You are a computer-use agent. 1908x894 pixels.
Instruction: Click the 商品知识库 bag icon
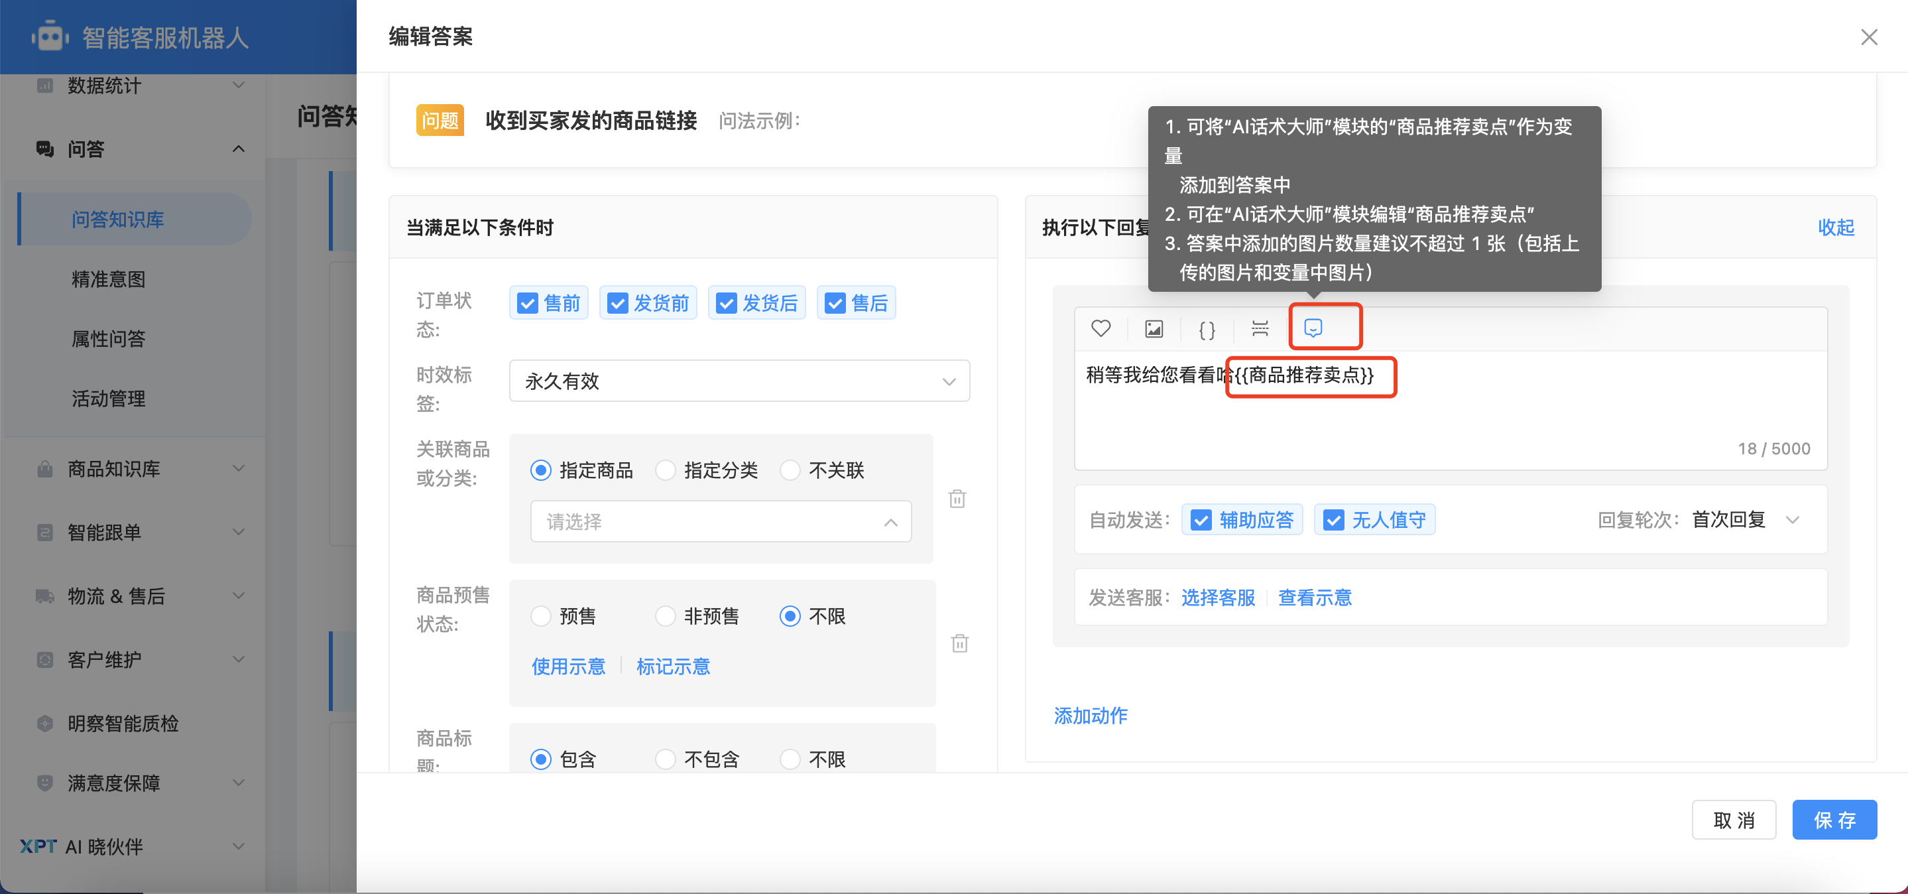pos(45,469)
